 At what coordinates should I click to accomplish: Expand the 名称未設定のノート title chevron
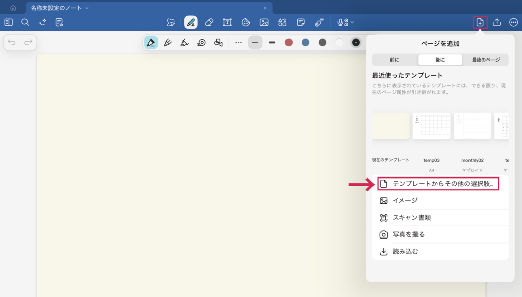point(87,8)
